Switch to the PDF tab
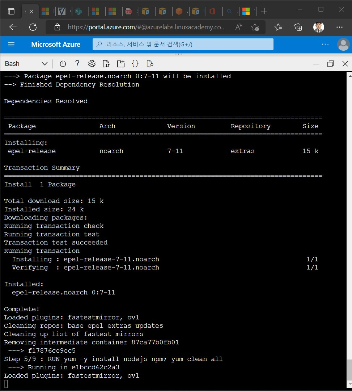 point(128,11)
